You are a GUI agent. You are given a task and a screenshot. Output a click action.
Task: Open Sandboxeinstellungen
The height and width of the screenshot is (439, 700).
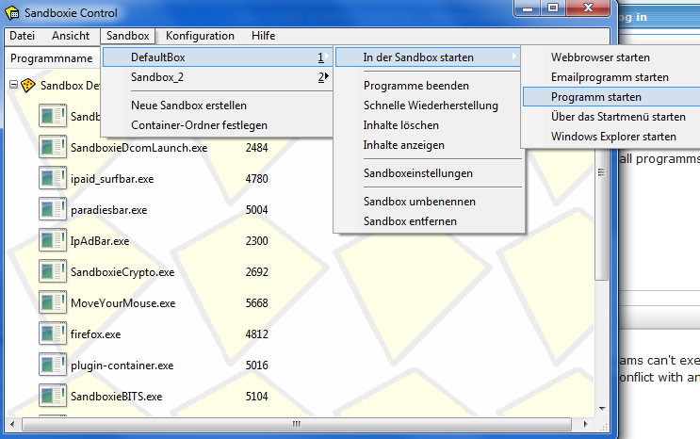[417, 173]
